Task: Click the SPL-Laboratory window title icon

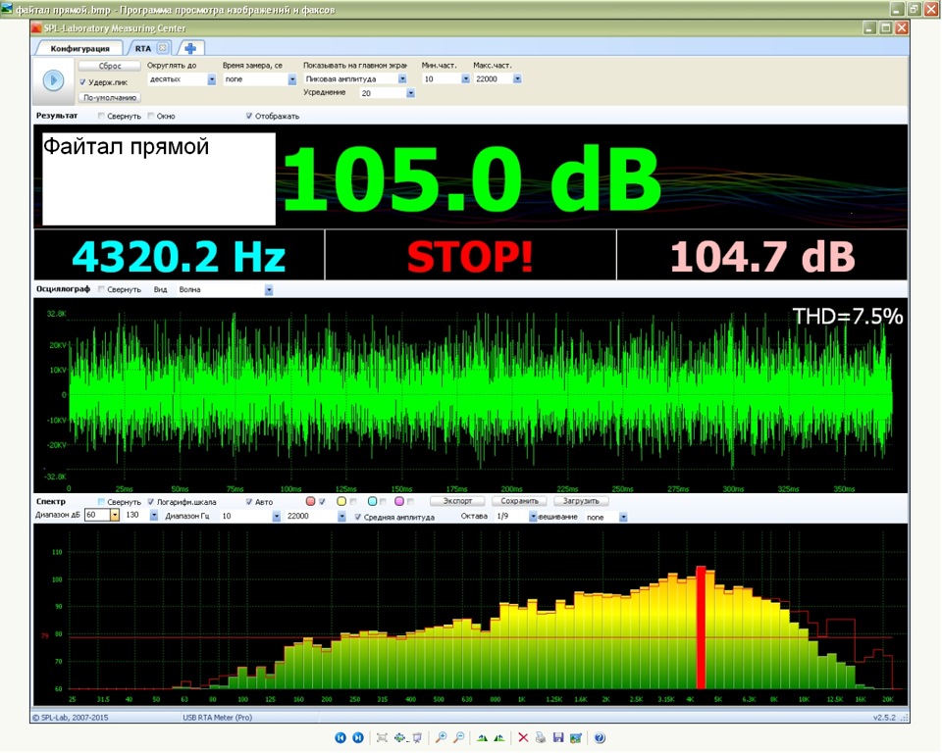Action: click(37, 28)
